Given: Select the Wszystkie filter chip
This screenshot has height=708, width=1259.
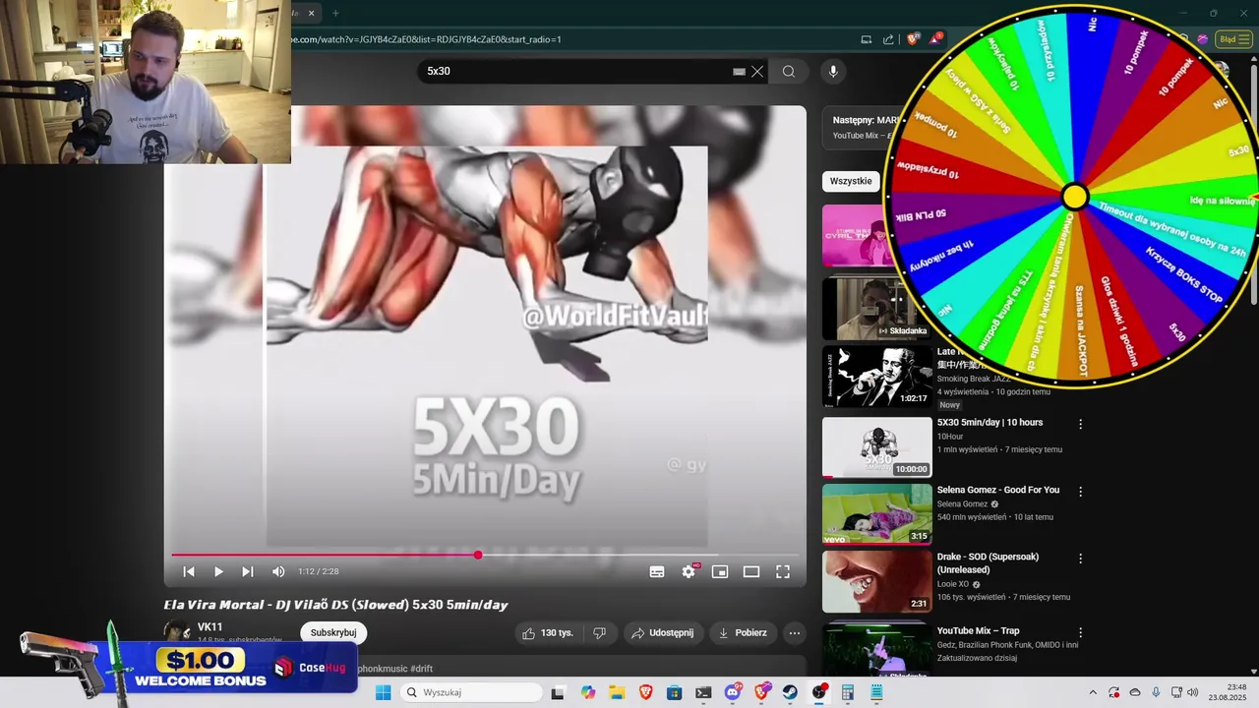Looking at the screenshot, I should point(851,181).
